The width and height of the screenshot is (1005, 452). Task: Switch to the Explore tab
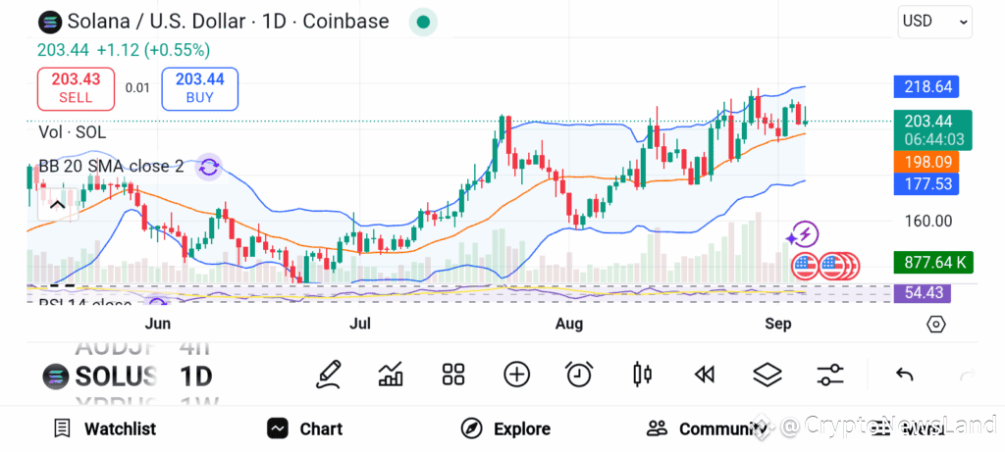505,428
